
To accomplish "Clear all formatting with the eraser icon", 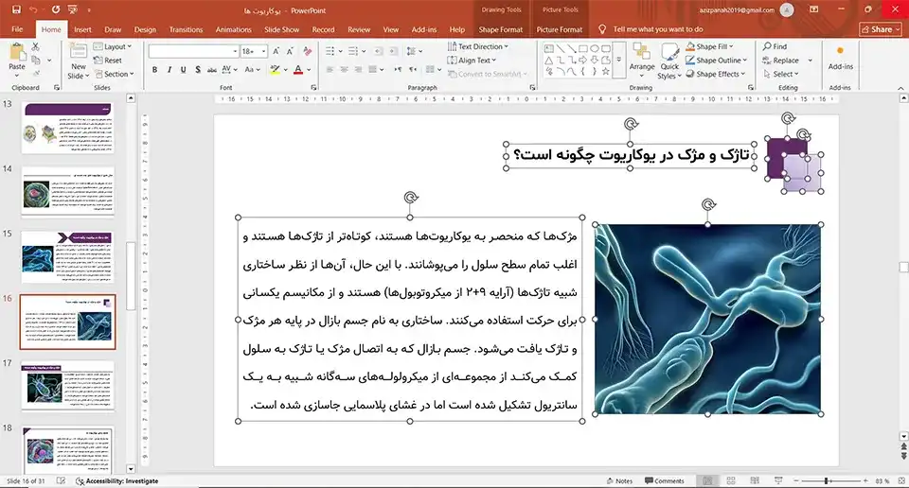I will point(307,51).
